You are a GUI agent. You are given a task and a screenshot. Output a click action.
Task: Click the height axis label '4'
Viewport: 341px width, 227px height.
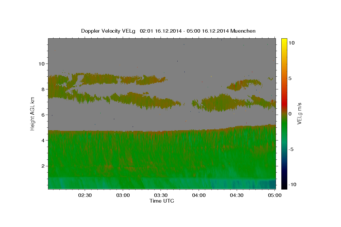pos(43,140)
